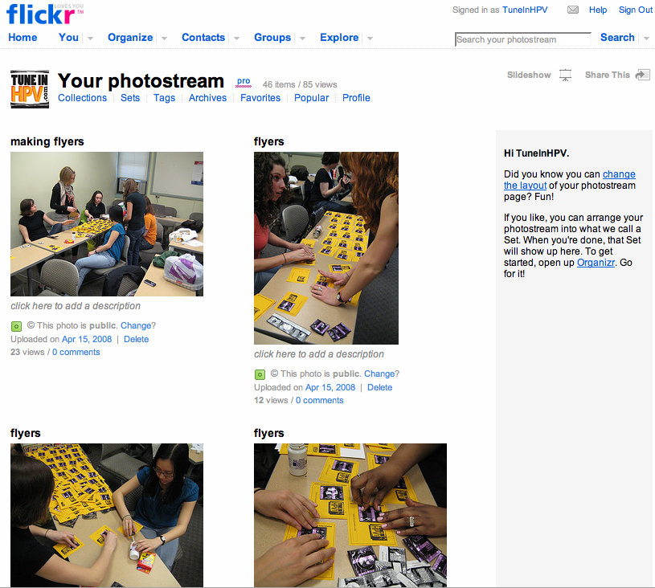Expand the Search options arrow
This screenshot has width=655, height=588.
click(x=647, y=38)
